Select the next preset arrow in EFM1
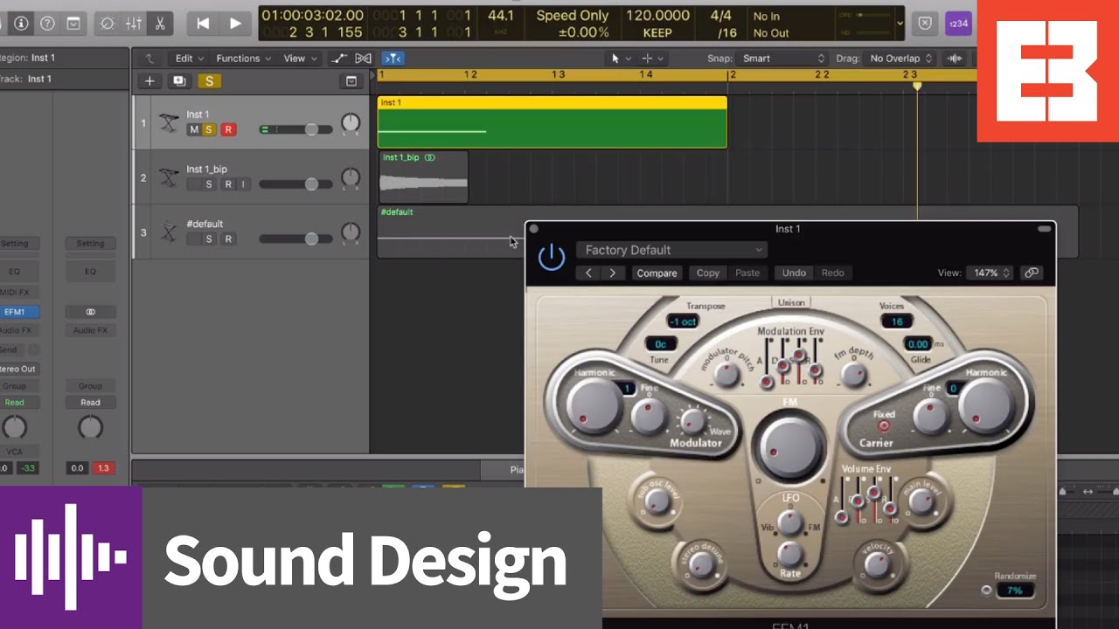Image resolution: width=1119 pixels, height=629 pixels. coord(612,273)
